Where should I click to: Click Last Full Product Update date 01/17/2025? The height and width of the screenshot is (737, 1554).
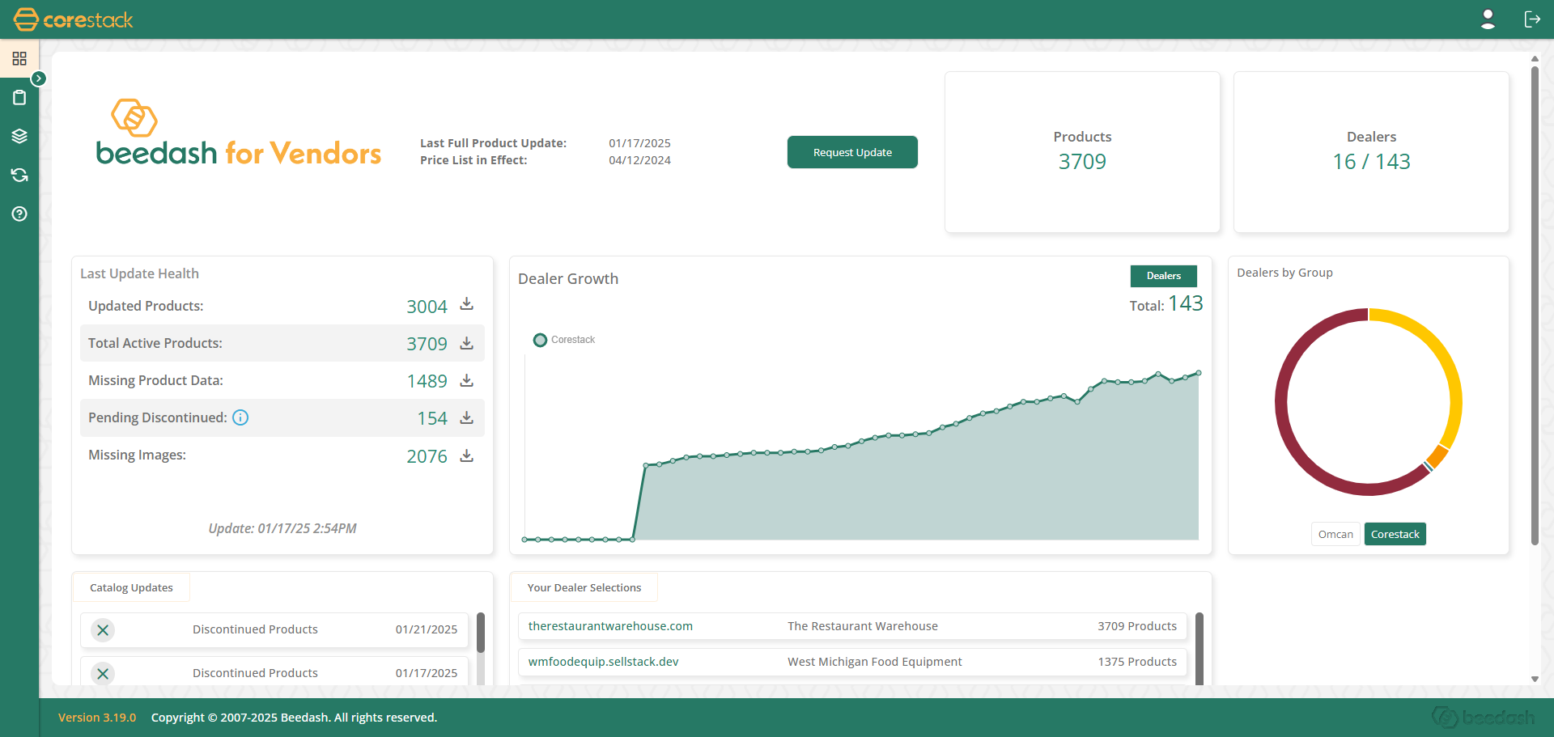(x=639, y=143)
